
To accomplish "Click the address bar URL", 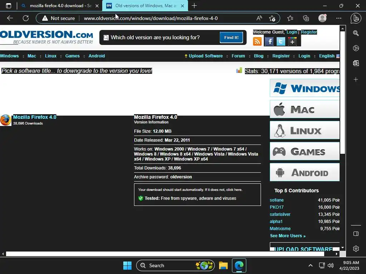I will (x=151, y=18).
